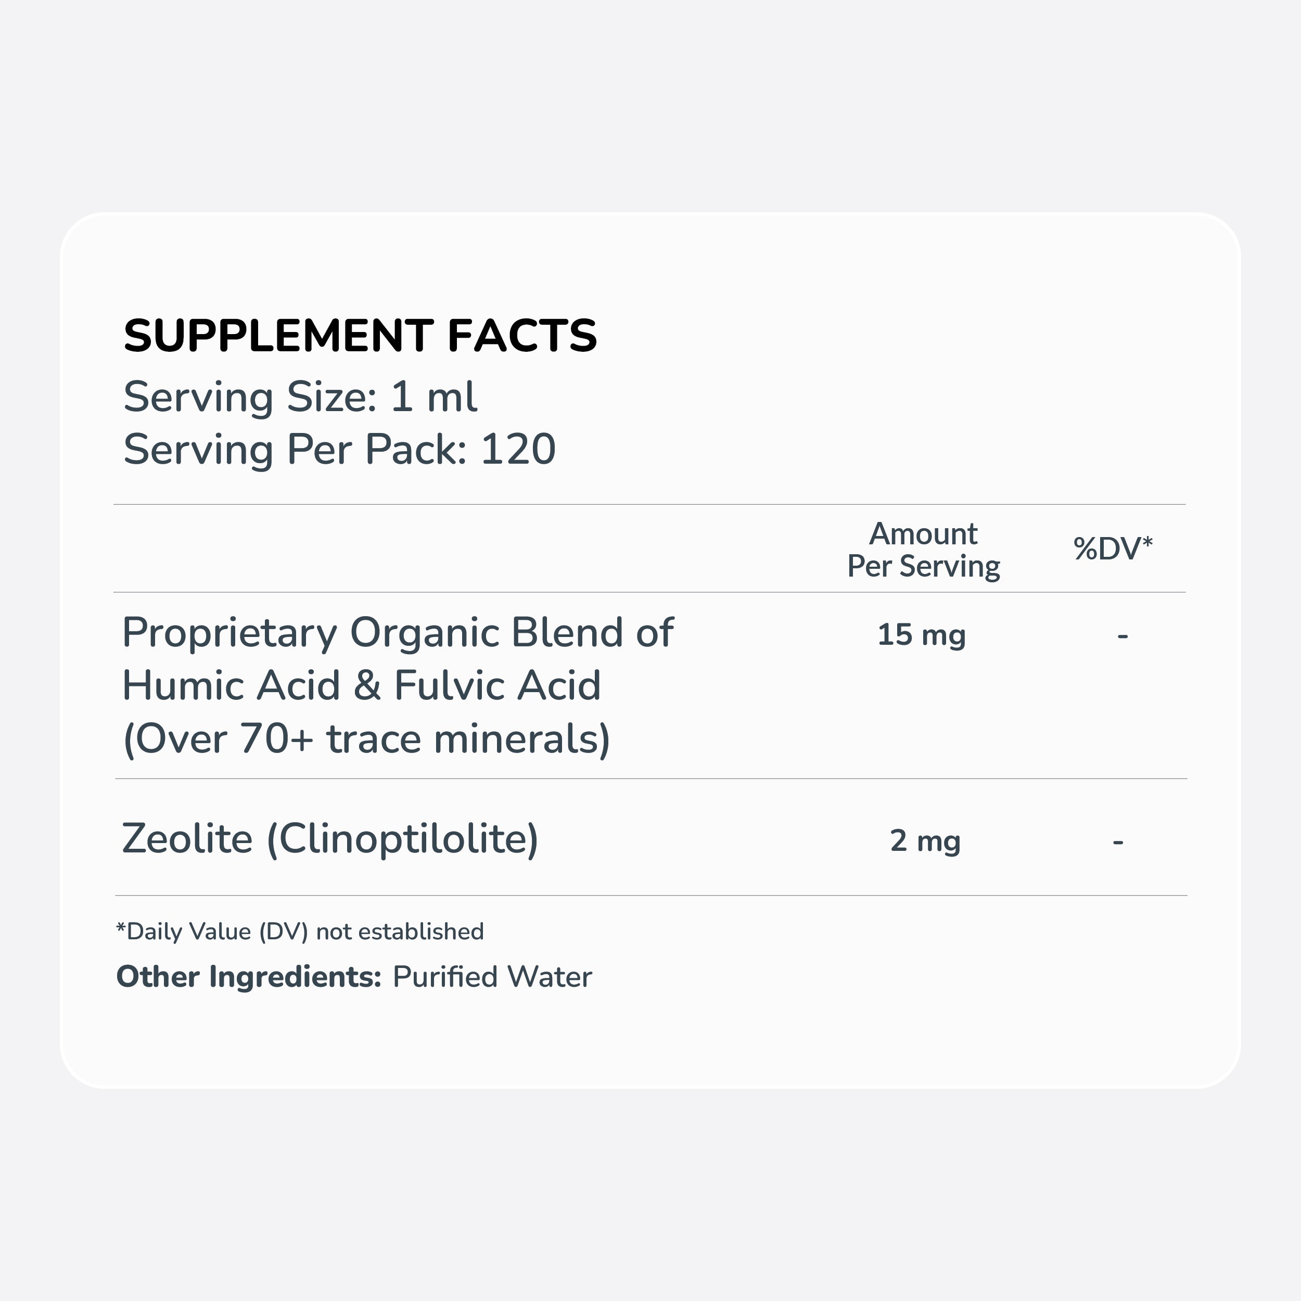Click the word Zeolite
Viewport: 1301px width, 1301px height.
[187, 839]
